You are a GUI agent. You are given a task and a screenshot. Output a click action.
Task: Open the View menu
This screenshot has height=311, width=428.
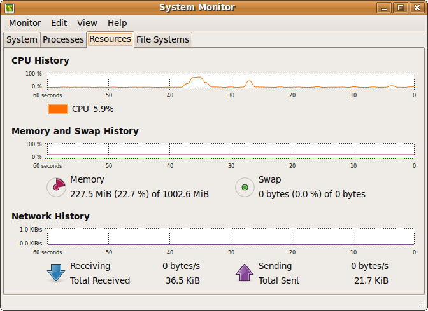87,23
